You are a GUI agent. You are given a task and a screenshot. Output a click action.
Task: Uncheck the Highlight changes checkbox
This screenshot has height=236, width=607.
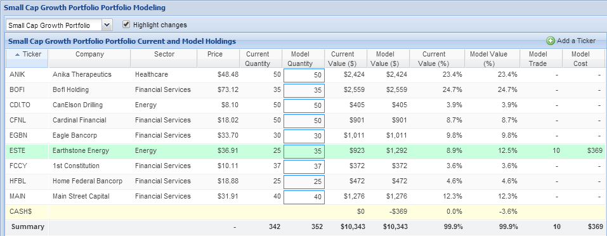[126, 24]
